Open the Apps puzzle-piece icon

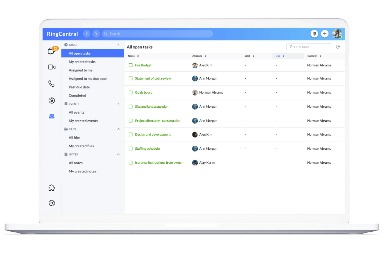(x=52, y=188)
